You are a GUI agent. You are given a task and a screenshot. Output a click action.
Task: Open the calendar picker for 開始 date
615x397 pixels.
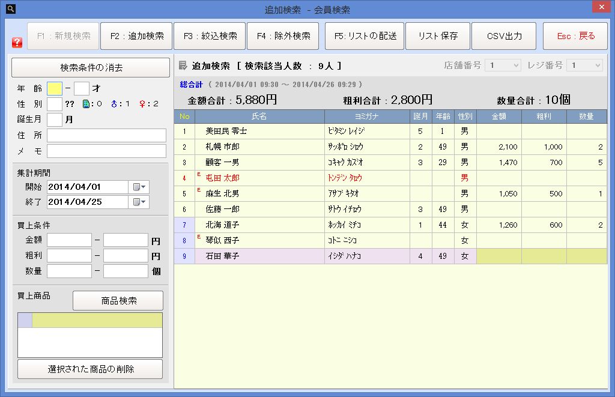(x=139, y=187)
